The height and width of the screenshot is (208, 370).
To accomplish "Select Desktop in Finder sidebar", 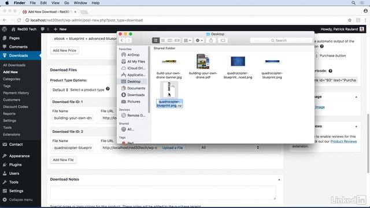I will click(x=133, y=81).
